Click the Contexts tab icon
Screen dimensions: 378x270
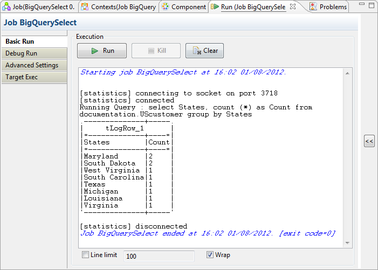(85, 7)
